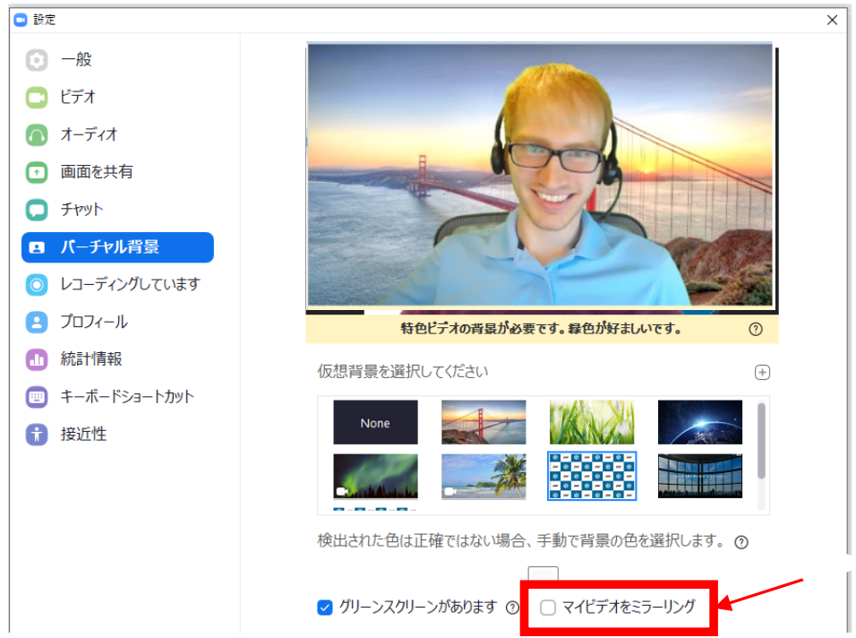Click the オーディオ headphone icon
This screenshot has height=638, width=856.
[x=37, y=135]
